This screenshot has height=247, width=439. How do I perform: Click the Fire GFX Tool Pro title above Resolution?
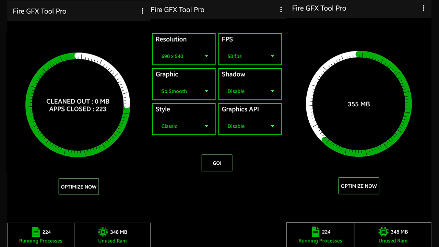(x=178, y=10)
